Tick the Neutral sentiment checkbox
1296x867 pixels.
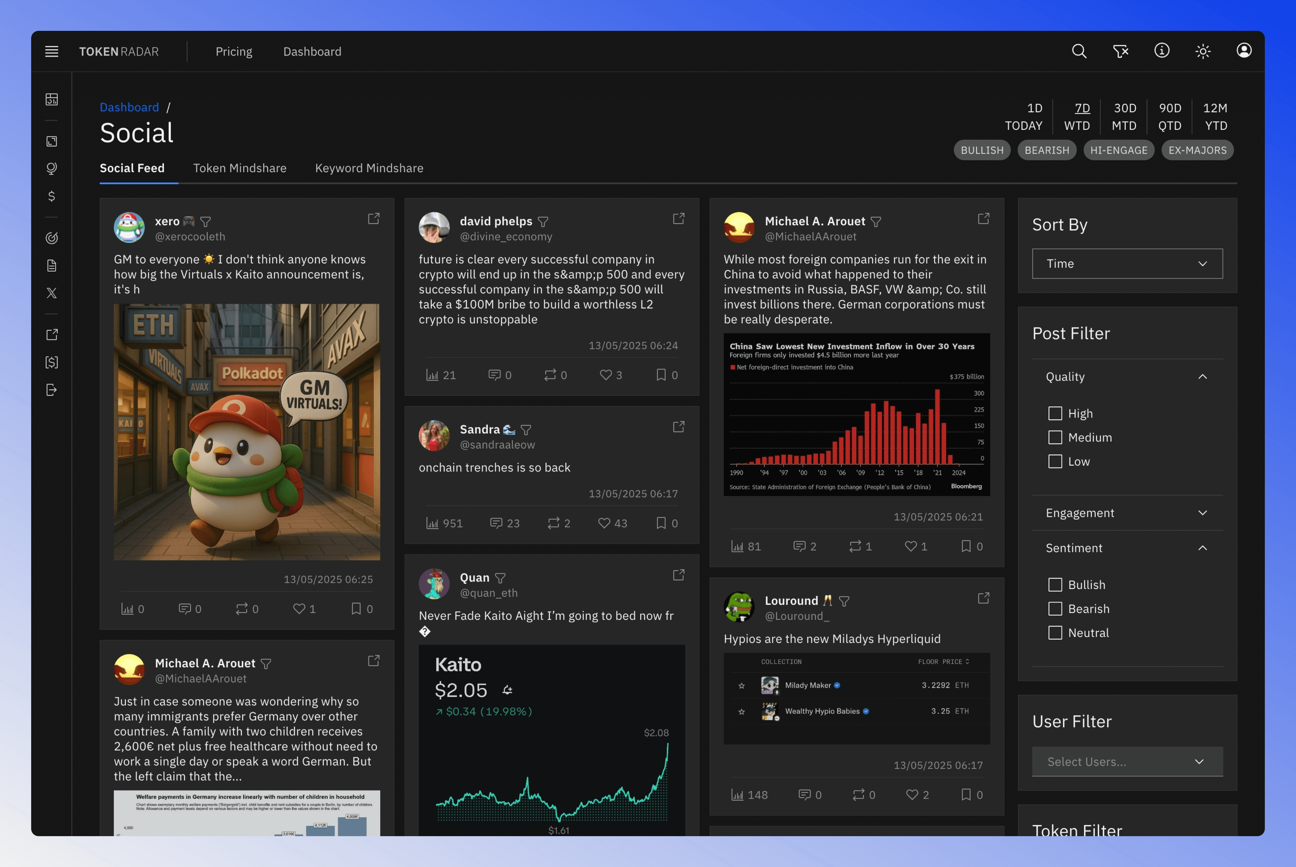(x=1055, y=633)
